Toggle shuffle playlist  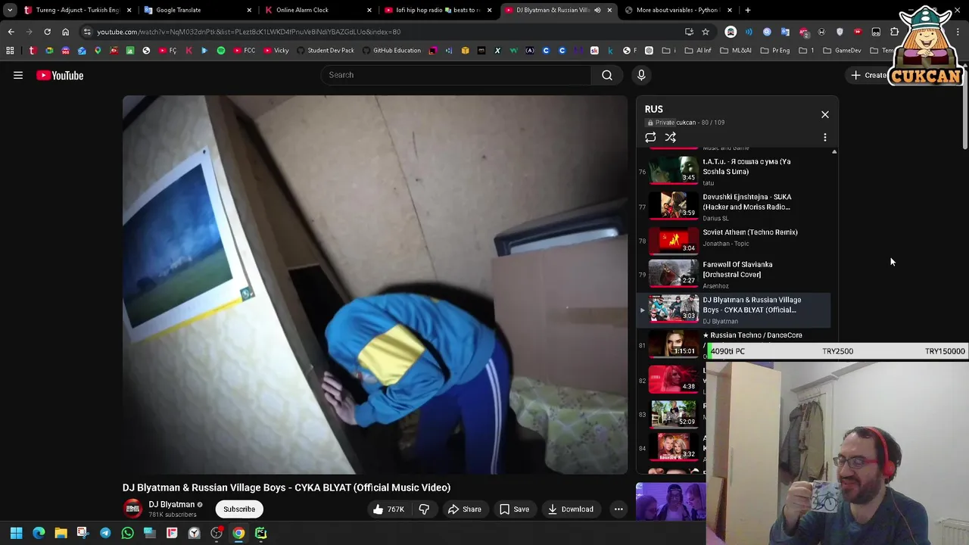coord(671,138)
